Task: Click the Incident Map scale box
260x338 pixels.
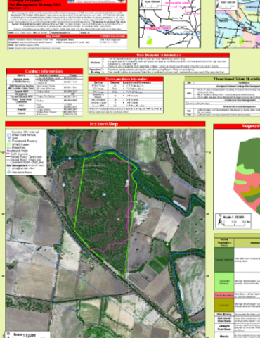Action: (x=28, y=334)
